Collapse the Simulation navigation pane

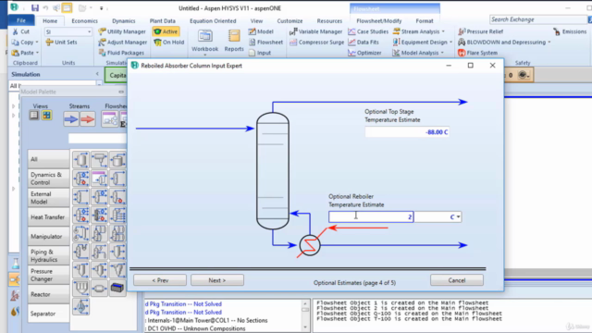[97, 74]
